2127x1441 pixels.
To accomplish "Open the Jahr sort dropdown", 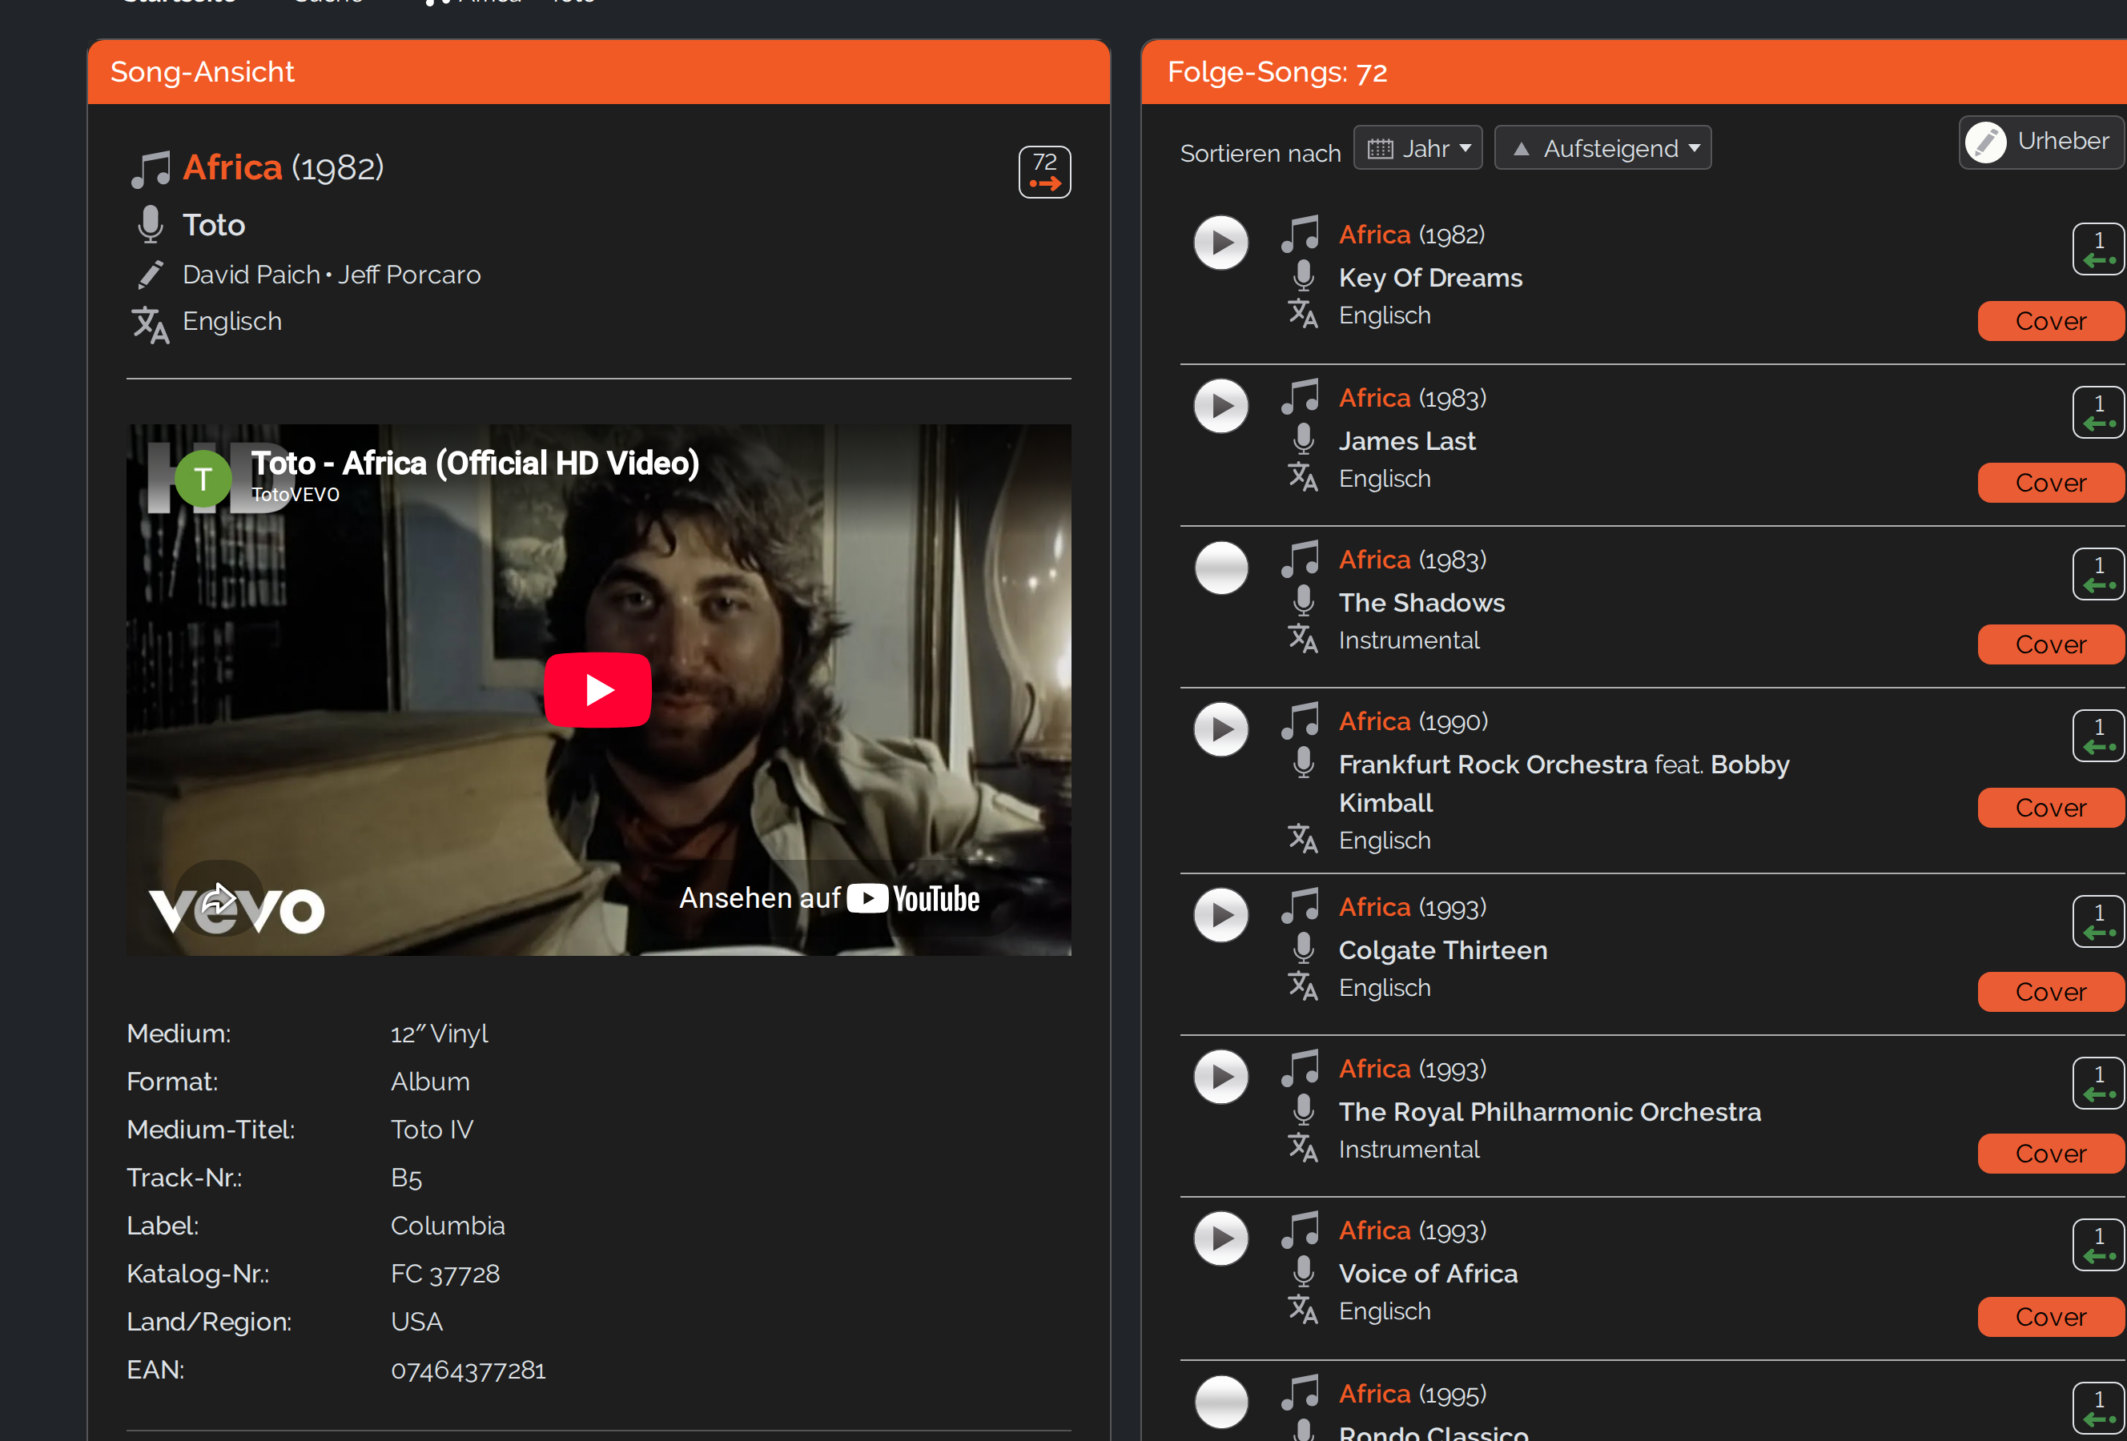I will click(x=1417, y=148).
